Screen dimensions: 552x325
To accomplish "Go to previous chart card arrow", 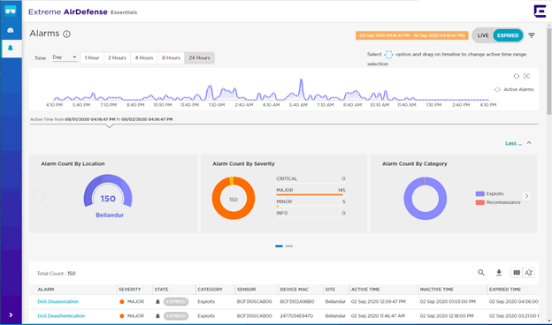I will (x=39, y=196).
